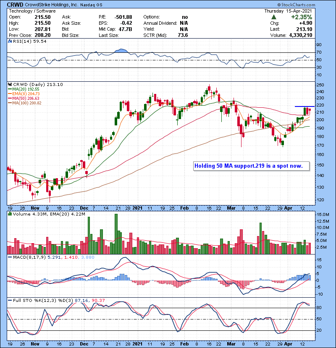
Task: Click the 250 label on price axis
Action: 320,85
